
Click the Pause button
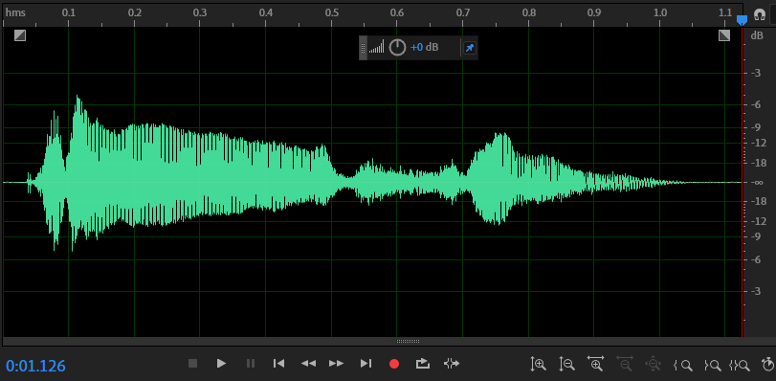[251, 364]
